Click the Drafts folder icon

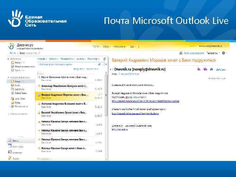(12, 85)
